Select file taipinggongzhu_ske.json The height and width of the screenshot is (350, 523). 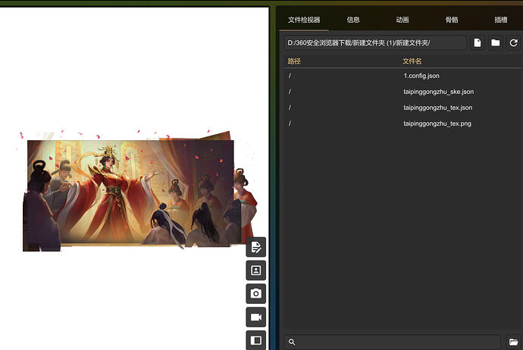pos(402,92)
